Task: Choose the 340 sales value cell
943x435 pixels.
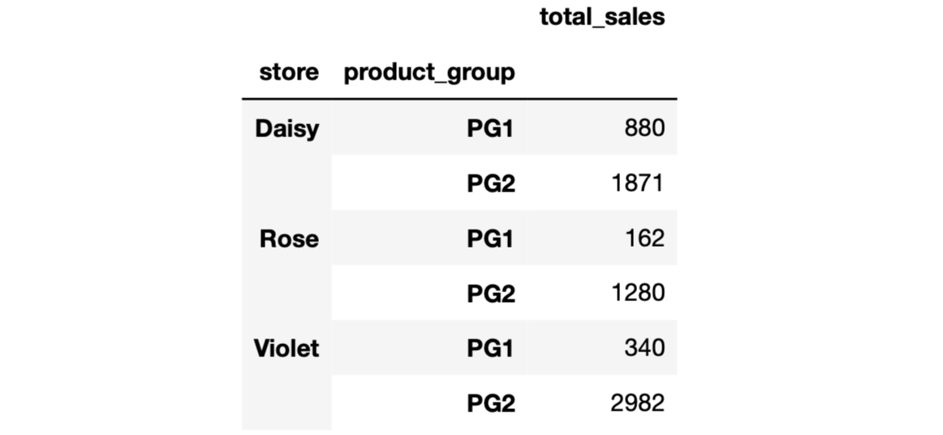Action: click(x=644, y=349)
